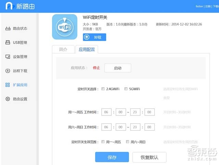Save the settings with the 保存 button
This screenshot has height=165, width=219.
coord(112,157)
